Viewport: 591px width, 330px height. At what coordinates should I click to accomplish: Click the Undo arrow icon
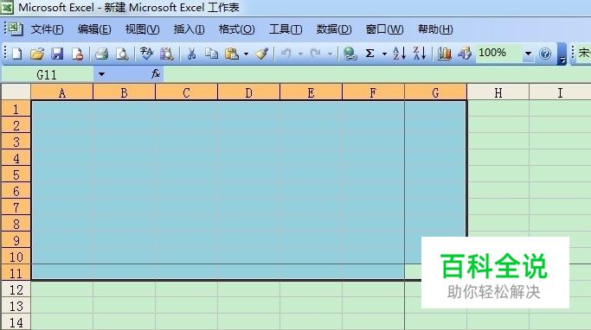coord(286,54)
